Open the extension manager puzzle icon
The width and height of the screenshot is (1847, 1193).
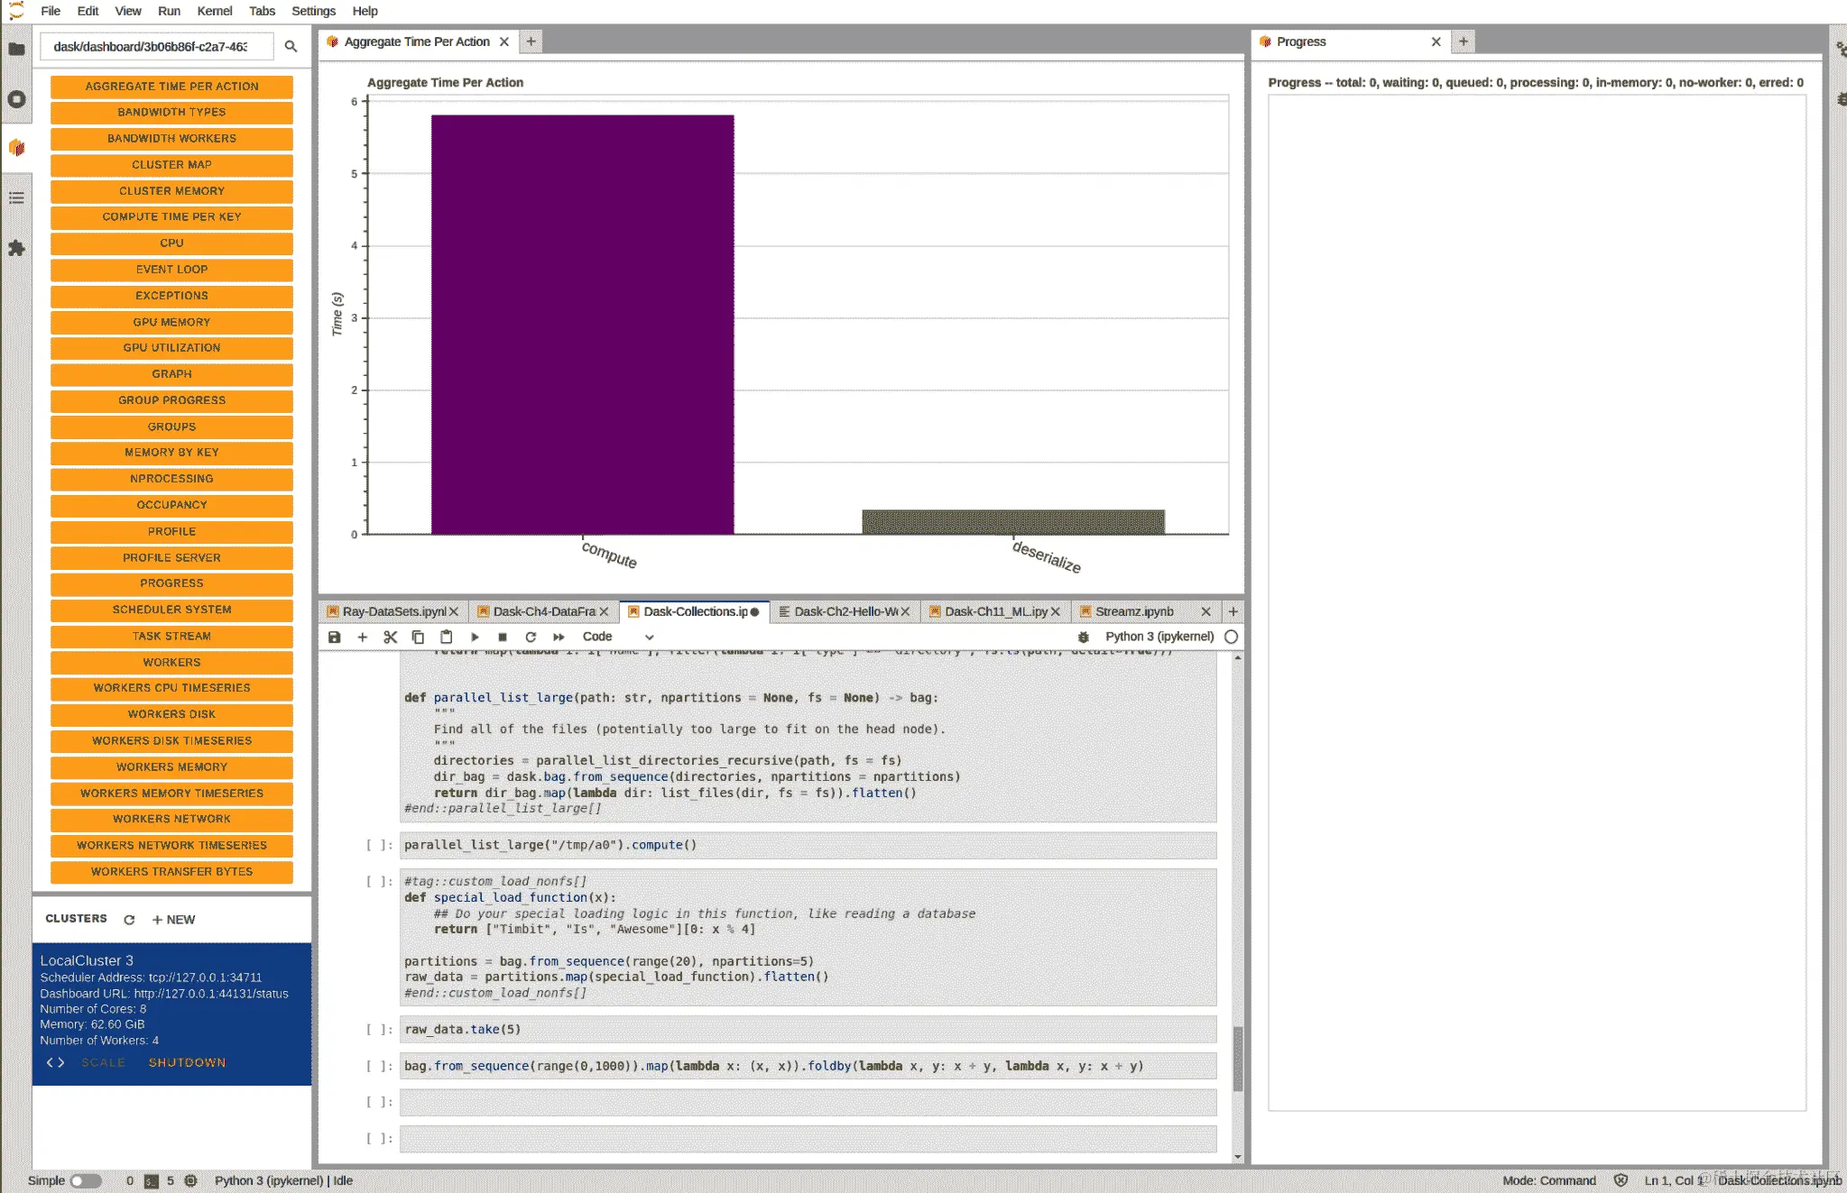click(x=16, y=248)
